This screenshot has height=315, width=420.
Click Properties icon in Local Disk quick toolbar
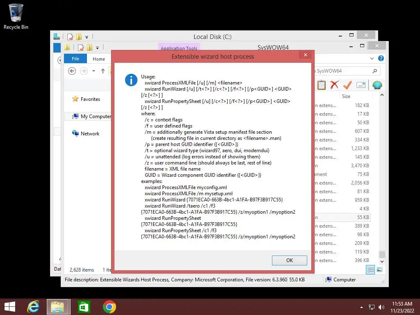pos(70,37)
